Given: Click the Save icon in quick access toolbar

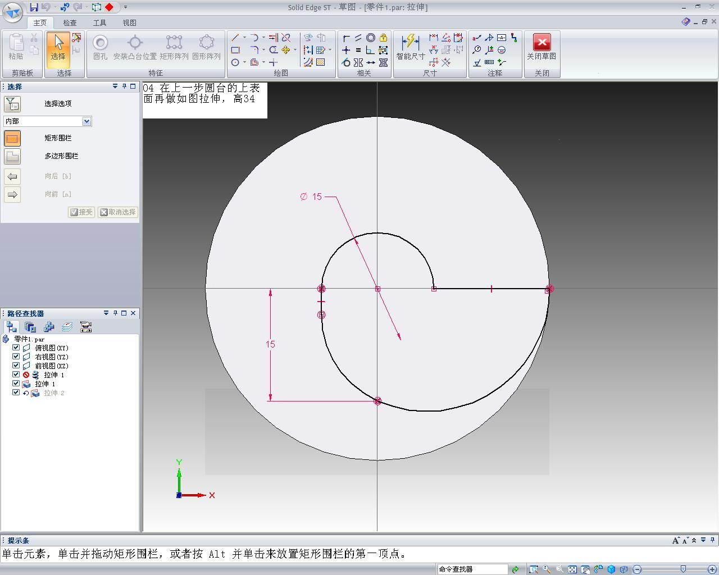Looking at the screenshot, I should [x=34, y=7].
